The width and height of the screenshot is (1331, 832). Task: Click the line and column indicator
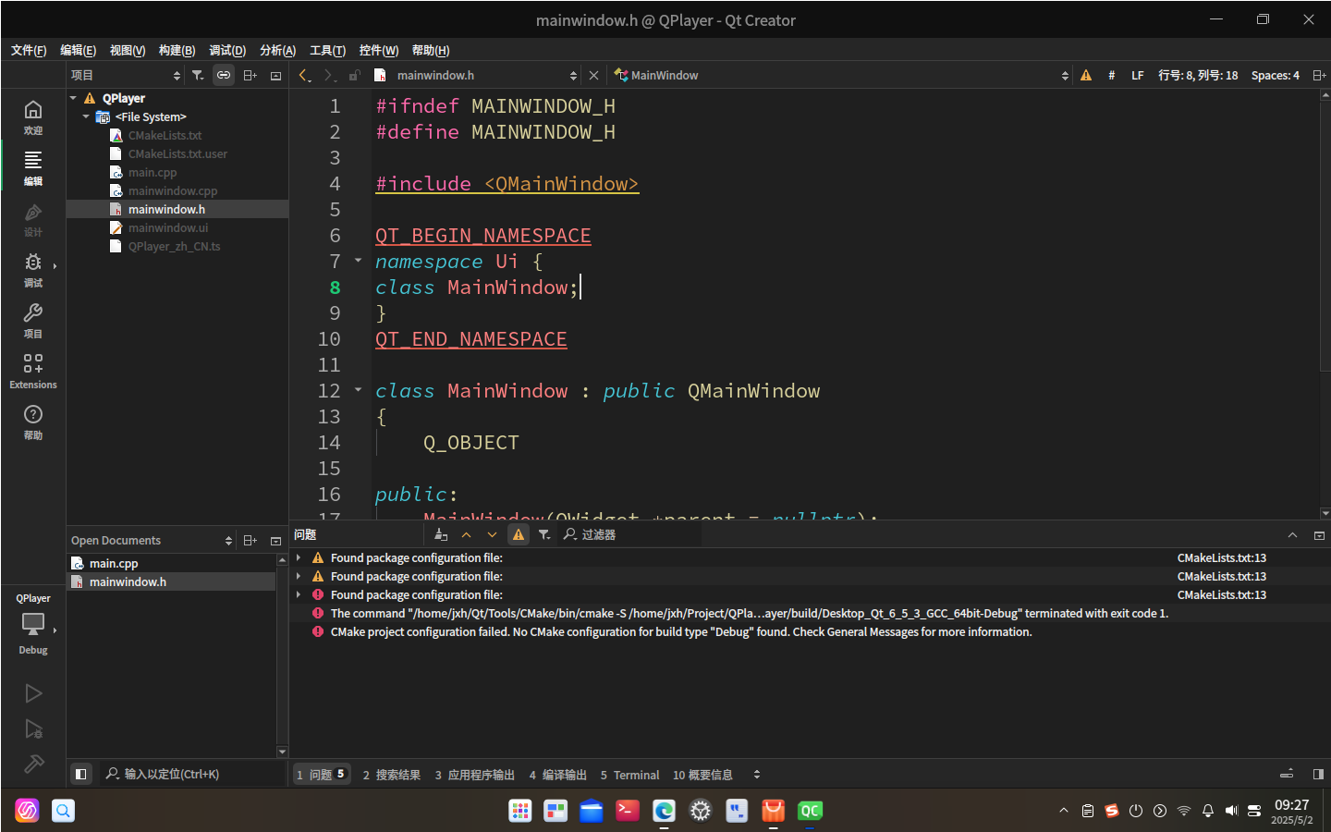click(1198, 75)
